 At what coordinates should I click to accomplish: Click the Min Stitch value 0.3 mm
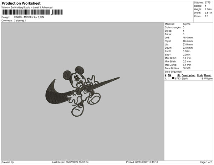[187, 62]
